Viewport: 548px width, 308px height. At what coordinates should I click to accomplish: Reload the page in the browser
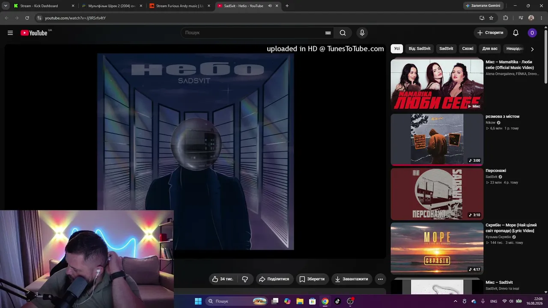tap(27, 18)
